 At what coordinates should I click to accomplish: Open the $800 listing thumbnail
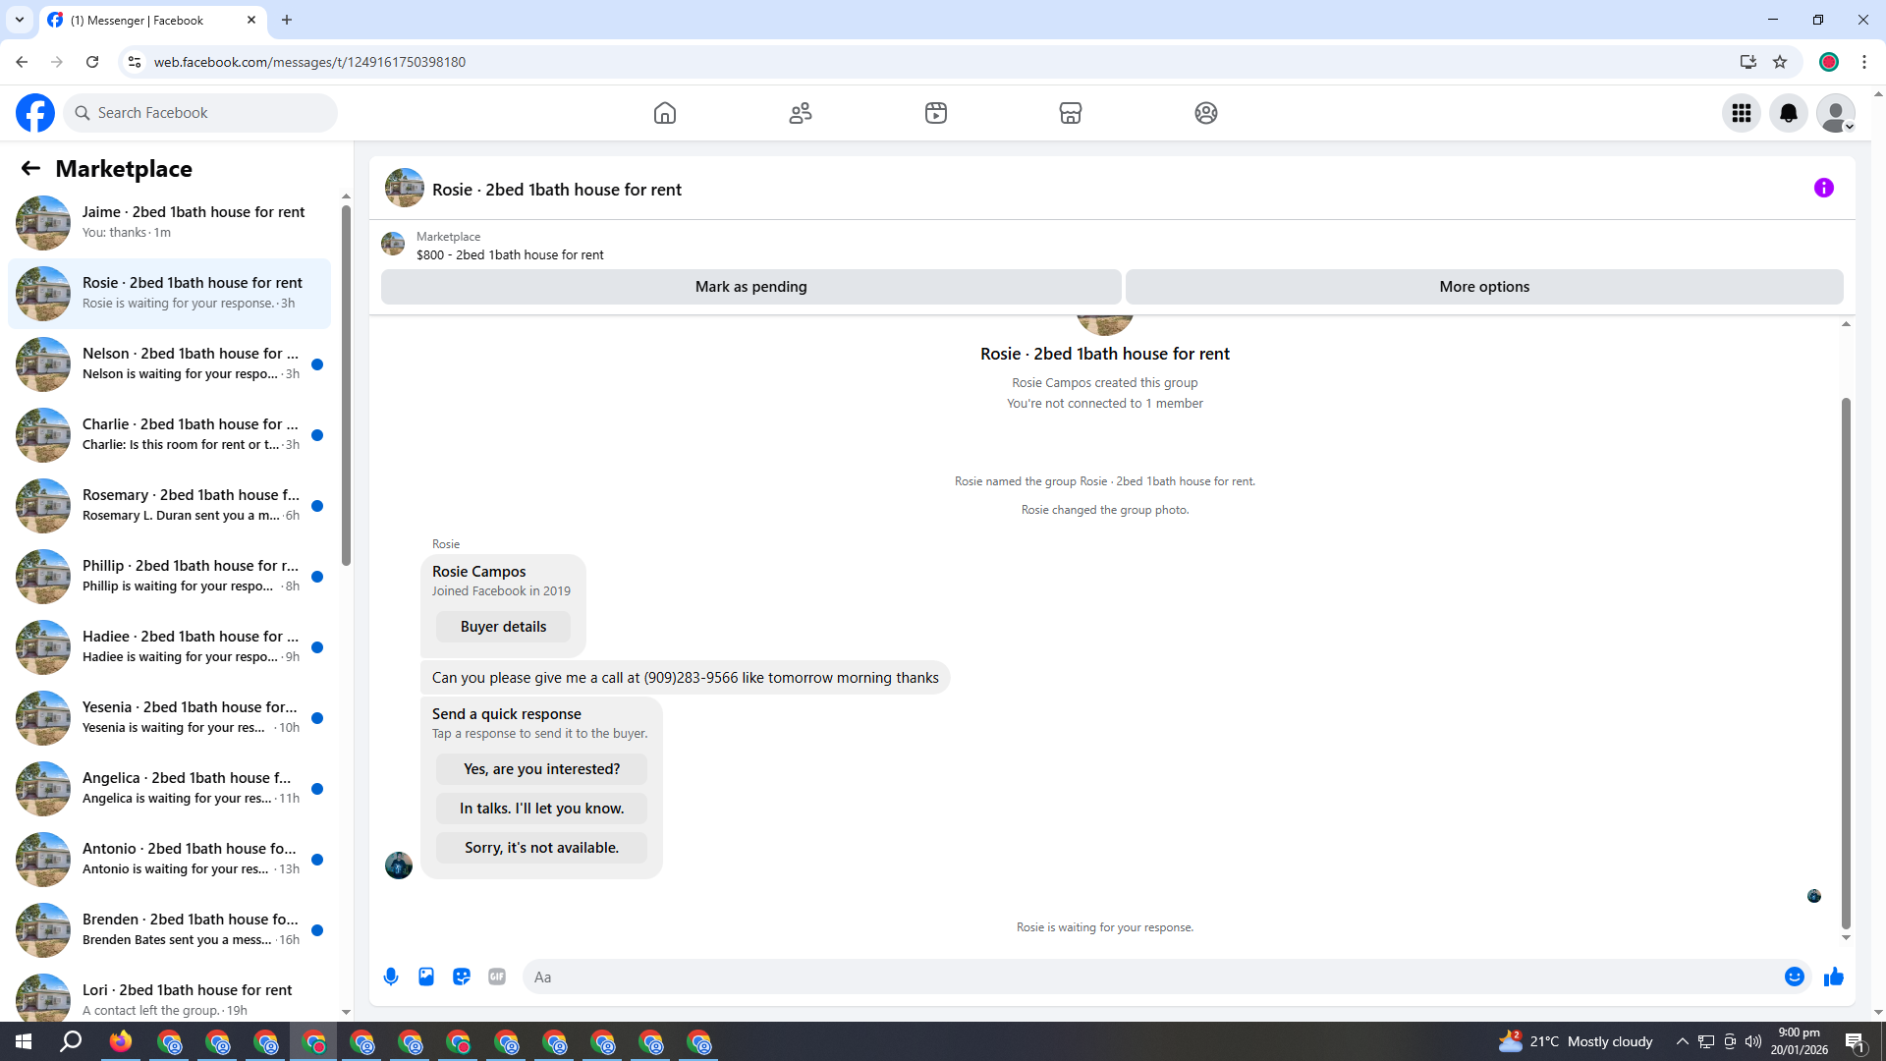393,244
